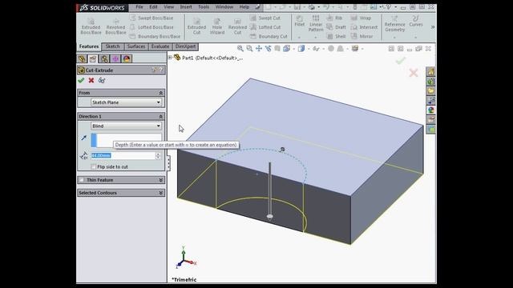
Task: Open the File menu
Action: pyautogui.click(x=139, y=7)
